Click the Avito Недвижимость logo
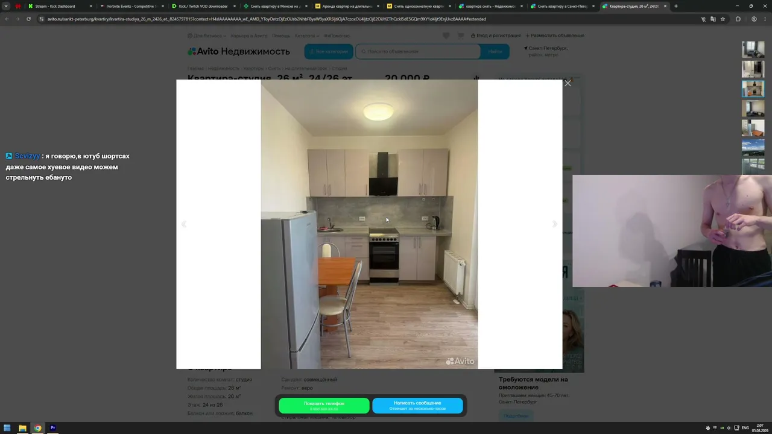The image size is (772, 434). [239, 52]
